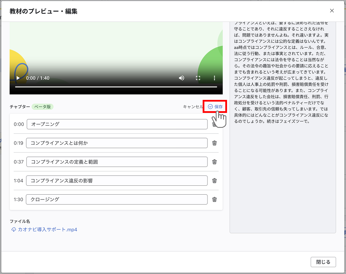Click the transcript text panel
Screen dimensions: 346x274
(282, 171)
